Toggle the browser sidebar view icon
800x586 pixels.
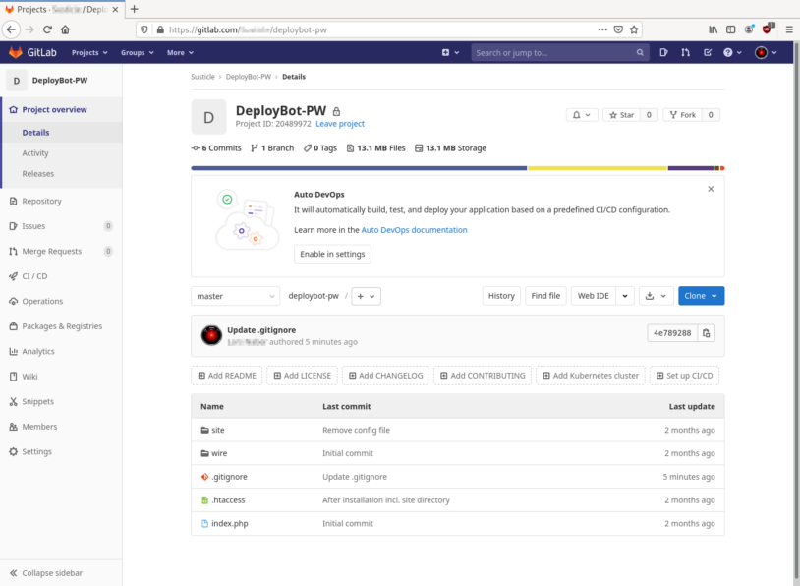(x=730, y=29)
